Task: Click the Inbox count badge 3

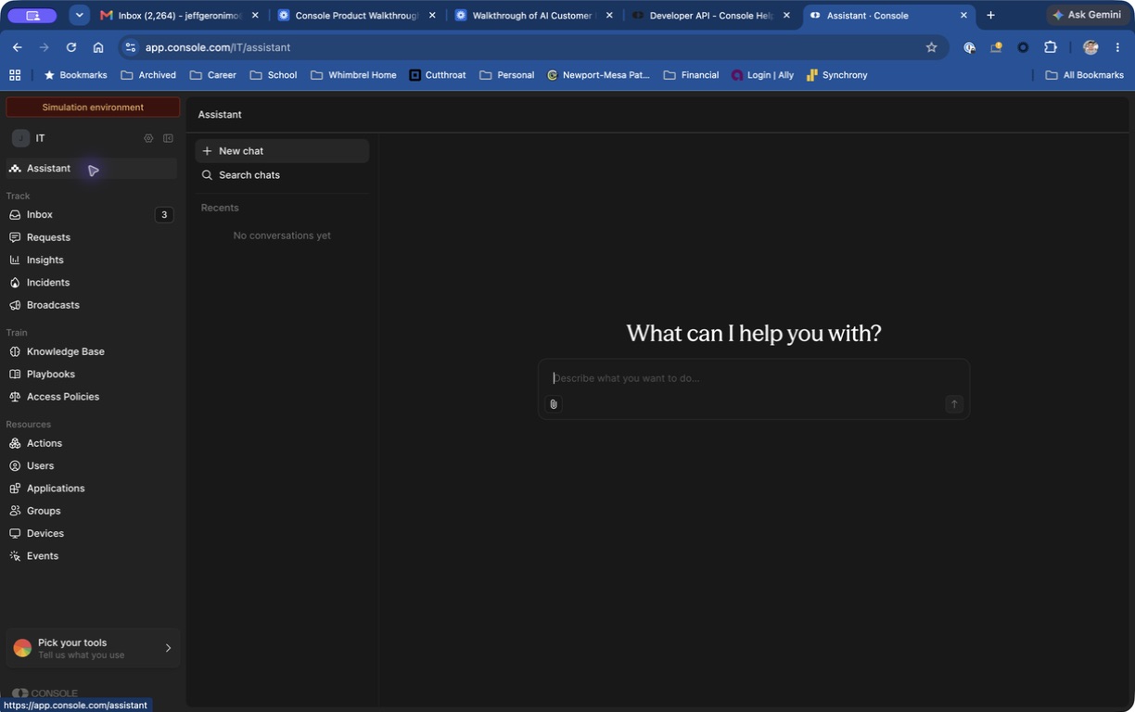Action: [164, 215]
